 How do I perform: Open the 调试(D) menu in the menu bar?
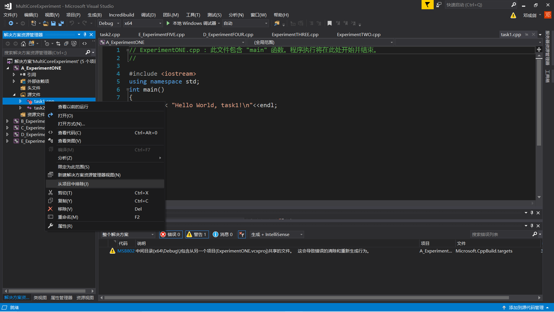point(148,15)
